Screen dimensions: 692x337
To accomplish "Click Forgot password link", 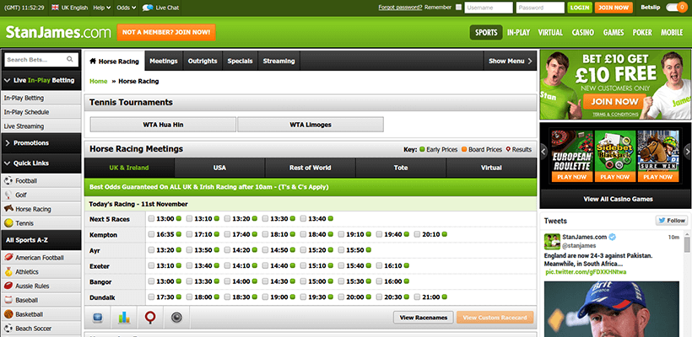I will pyautogui.click(x=400, y=7).
